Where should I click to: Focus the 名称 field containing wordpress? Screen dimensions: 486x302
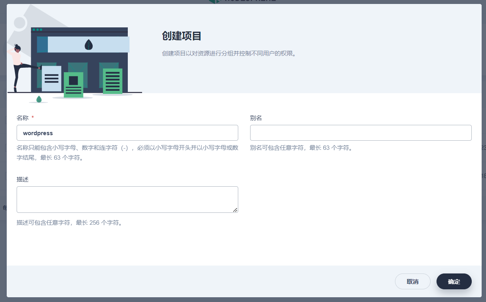coord(127,133)
